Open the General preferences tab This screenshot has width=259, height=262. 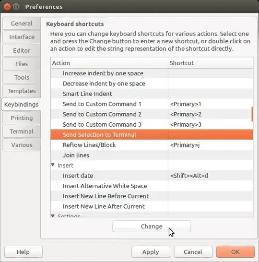[22, 24]
